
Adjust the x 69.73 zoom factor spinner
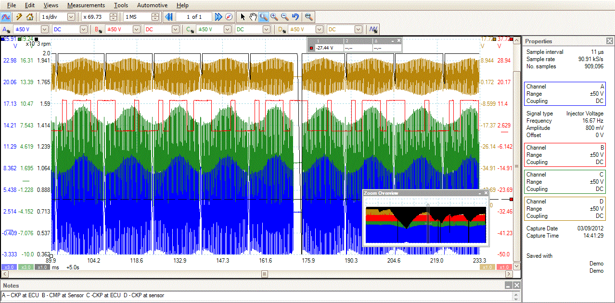click(113, 17)
